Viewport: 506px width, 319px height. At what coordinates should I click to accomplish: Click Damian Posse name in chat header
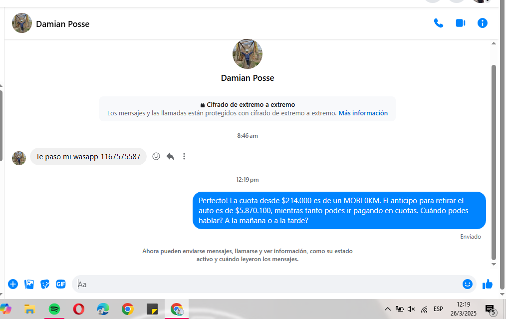[x=62, y=24]
